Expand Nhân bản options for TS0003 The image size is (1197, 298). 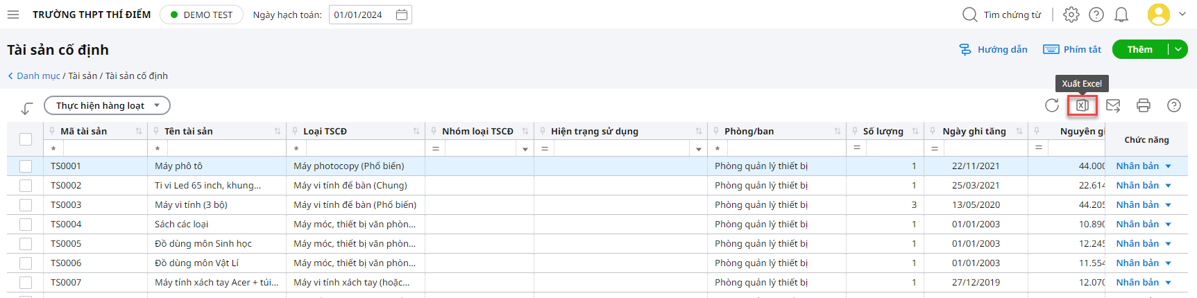(x=1169, y=205)
